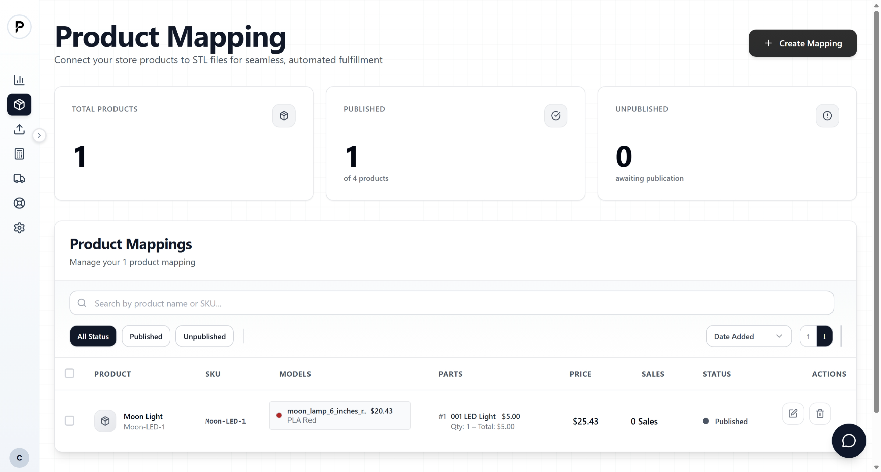Viewport: 881px width, 472px height.
Task: Check the Moon Light row checkbox
Action: (x=69, y=420)
